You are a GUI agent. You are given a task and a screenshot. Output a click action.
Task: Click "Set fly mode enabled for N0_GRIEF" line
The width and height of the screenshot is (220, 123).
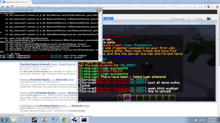(107, 65)
